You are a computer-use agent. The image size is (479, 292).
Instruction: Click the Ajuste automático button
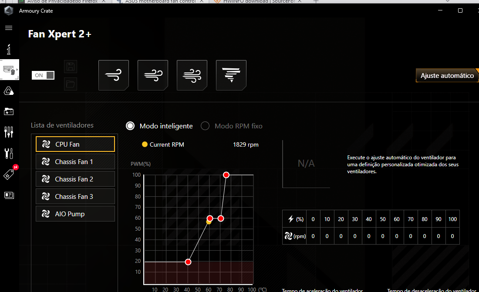pos(447,75)
